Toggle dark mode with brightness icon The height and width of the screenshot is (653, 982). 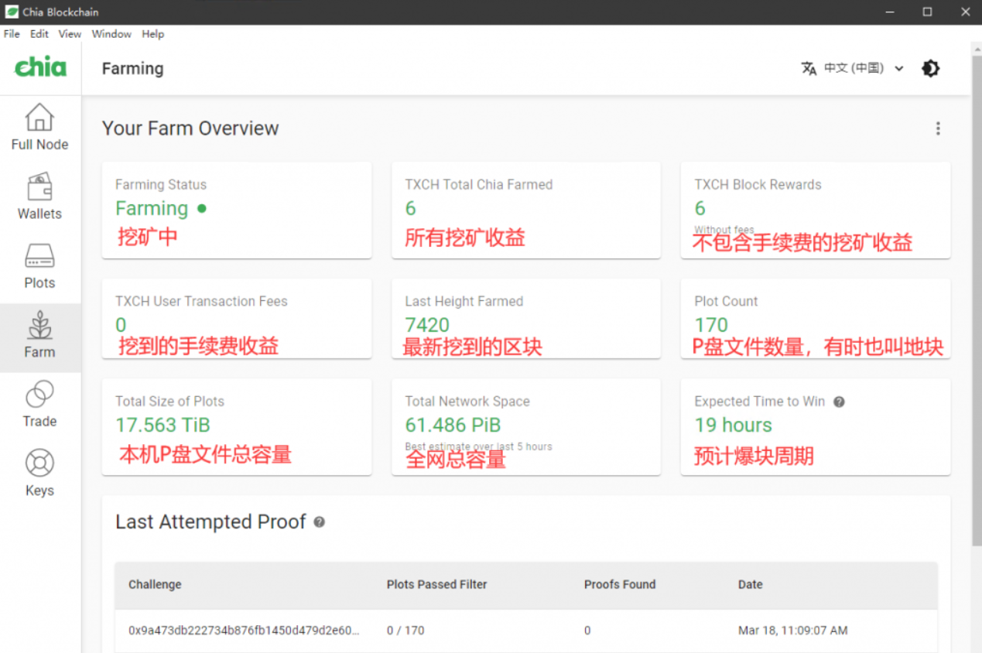pos(930,68)
